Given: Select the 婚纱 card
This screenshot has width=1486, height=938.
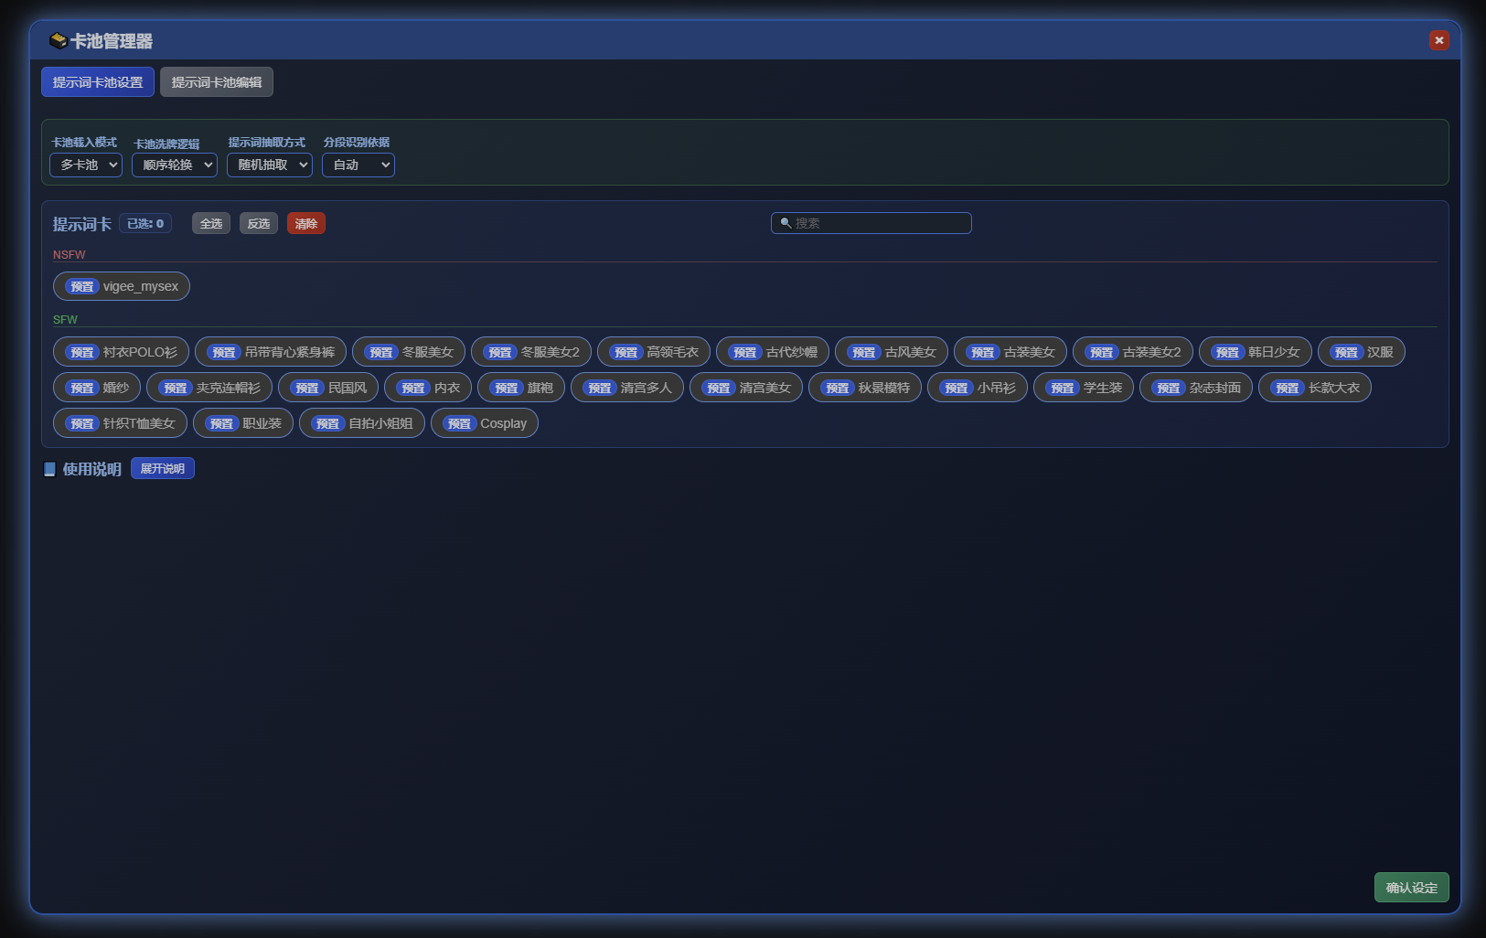Looking at the screenshot, I should click(x=97, y=388).
